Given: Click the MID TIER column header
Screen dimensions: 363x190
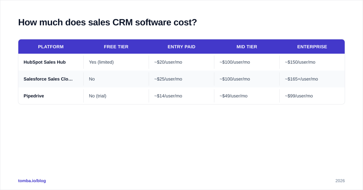Looking at the screenshot, I should coord(247,47).
